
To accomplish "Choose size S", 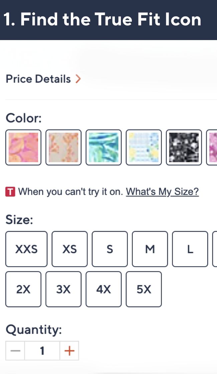I will click(110, 249).
